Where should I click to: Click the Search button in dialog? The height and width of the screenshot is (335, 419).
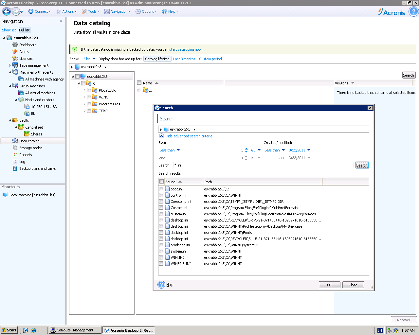tap(362, 165)
